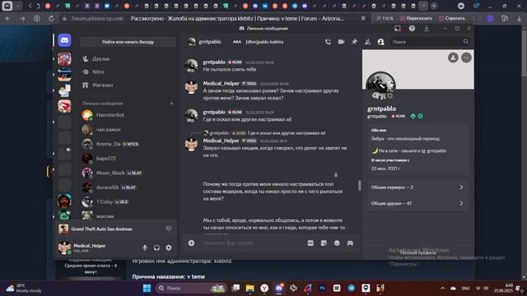Click the Windows taskbar search box

pos(190,288)
